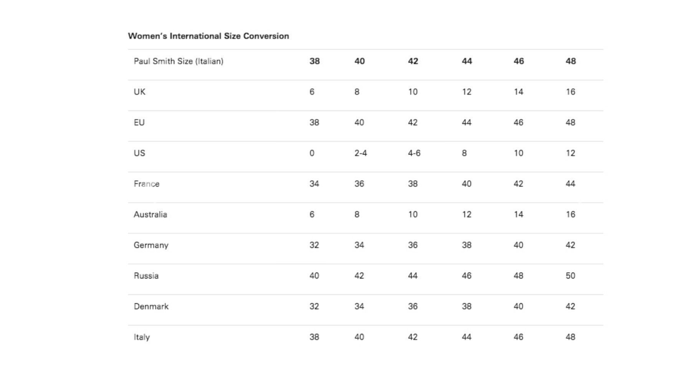The image size is (691, 388).
Task: Click the US size 0 cell
Action: pyautogui.click(x=312, y=153)
